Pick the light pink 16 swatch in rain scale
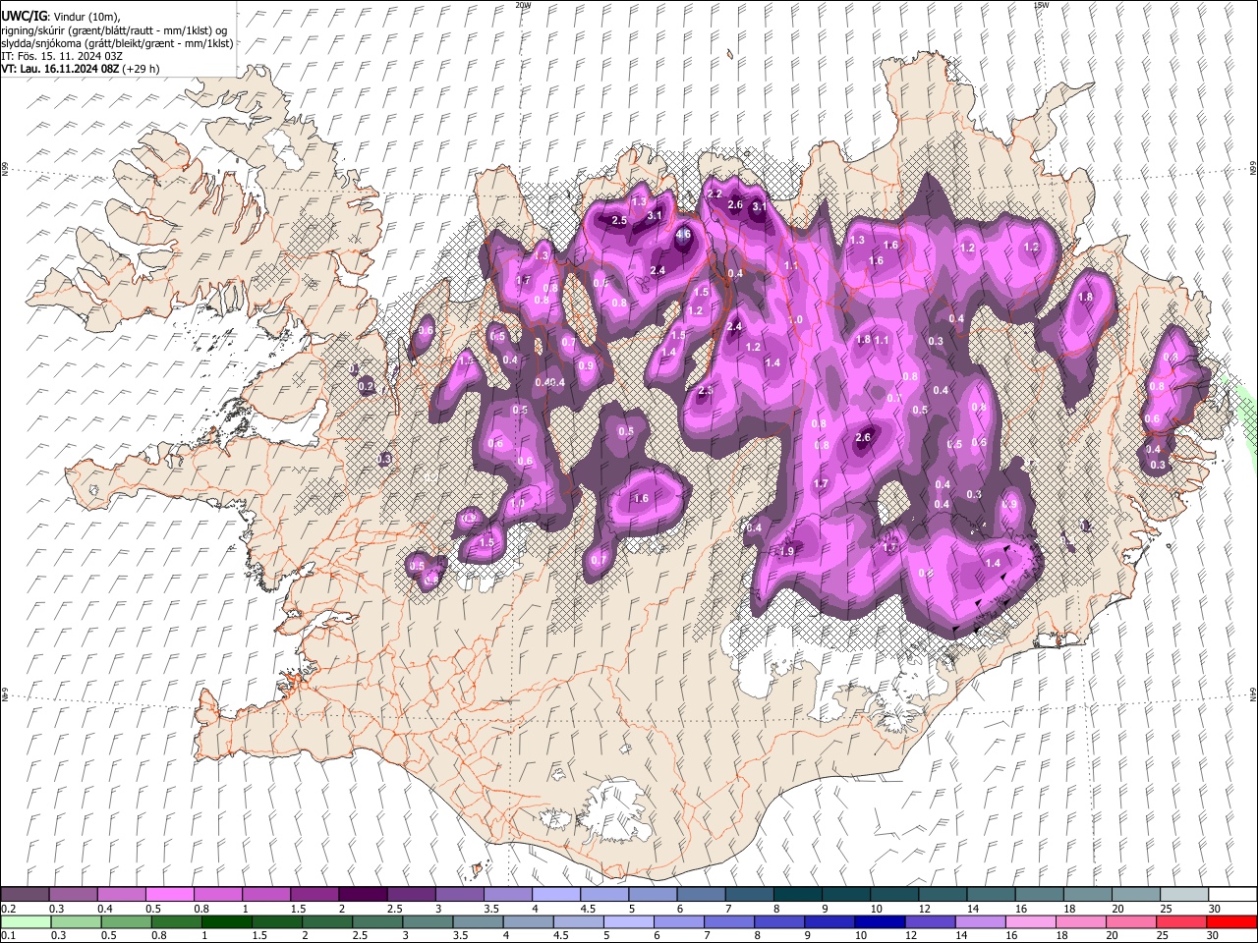This screenshot has height=943, width=1258. (x=1030, y=921)
